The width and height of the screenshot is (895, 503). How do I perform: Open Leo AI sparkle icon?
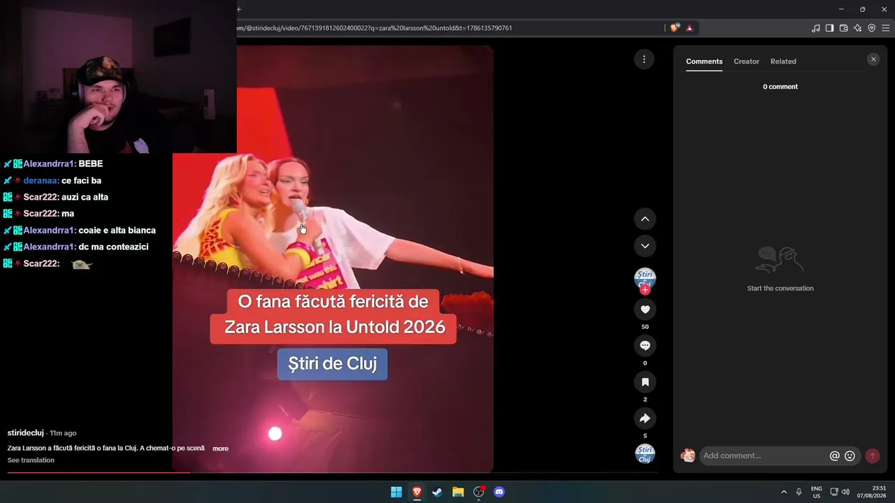tap(857, 28)
